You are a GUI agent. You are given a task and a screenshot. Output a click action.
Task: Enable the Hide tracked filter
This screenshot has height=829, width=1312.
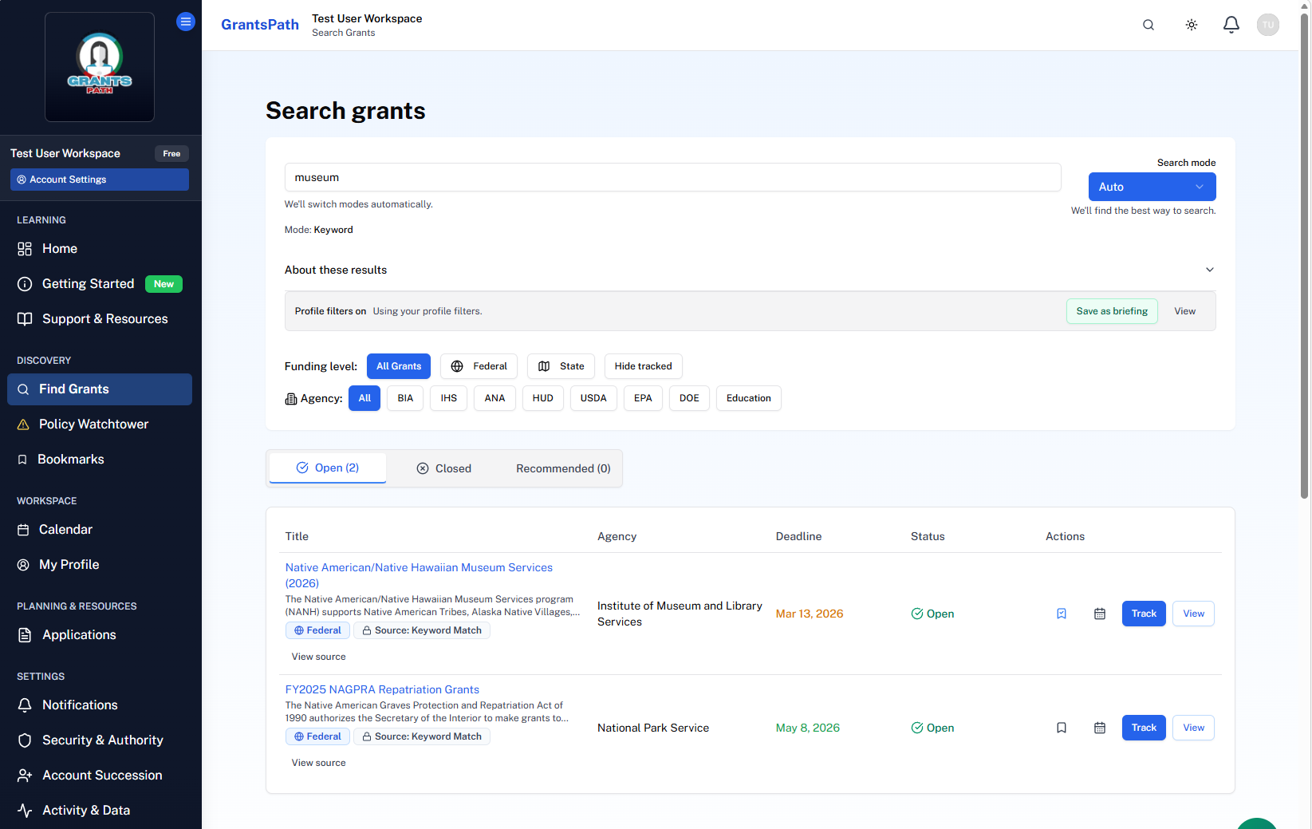(643, 366)
